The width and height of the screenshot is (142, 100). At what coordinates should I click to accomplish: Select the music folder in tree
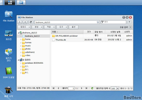click(x=28, y=46)
